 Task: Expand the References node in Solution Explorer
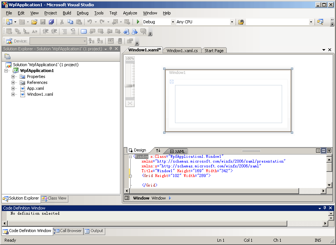click(13, 83)
